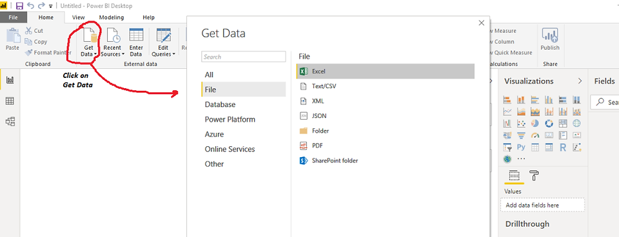Open the Fields well tab in Visualizations

click(514, 175)
